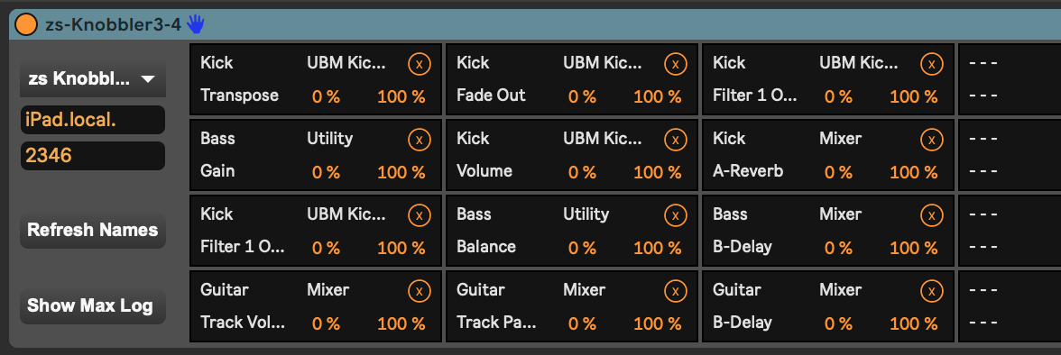Click the blue hand icon beside the device title
Screen dimensions: 1061x355
click(196, 25)
